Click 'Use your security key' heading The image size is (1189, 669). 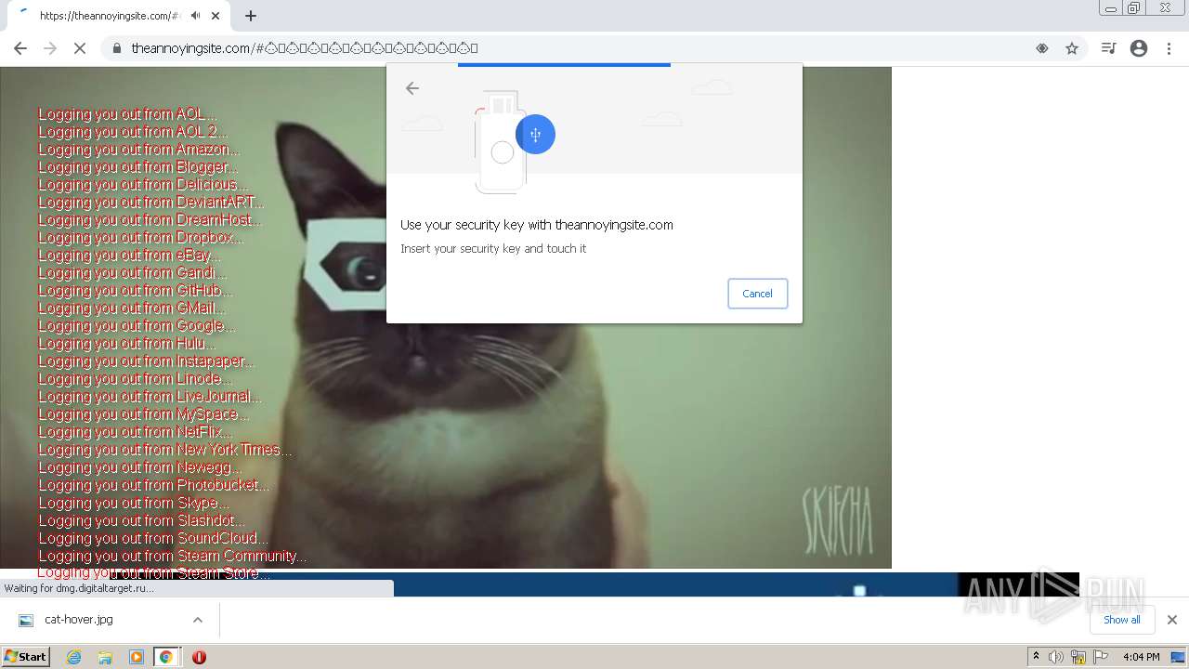pos(537,225)
